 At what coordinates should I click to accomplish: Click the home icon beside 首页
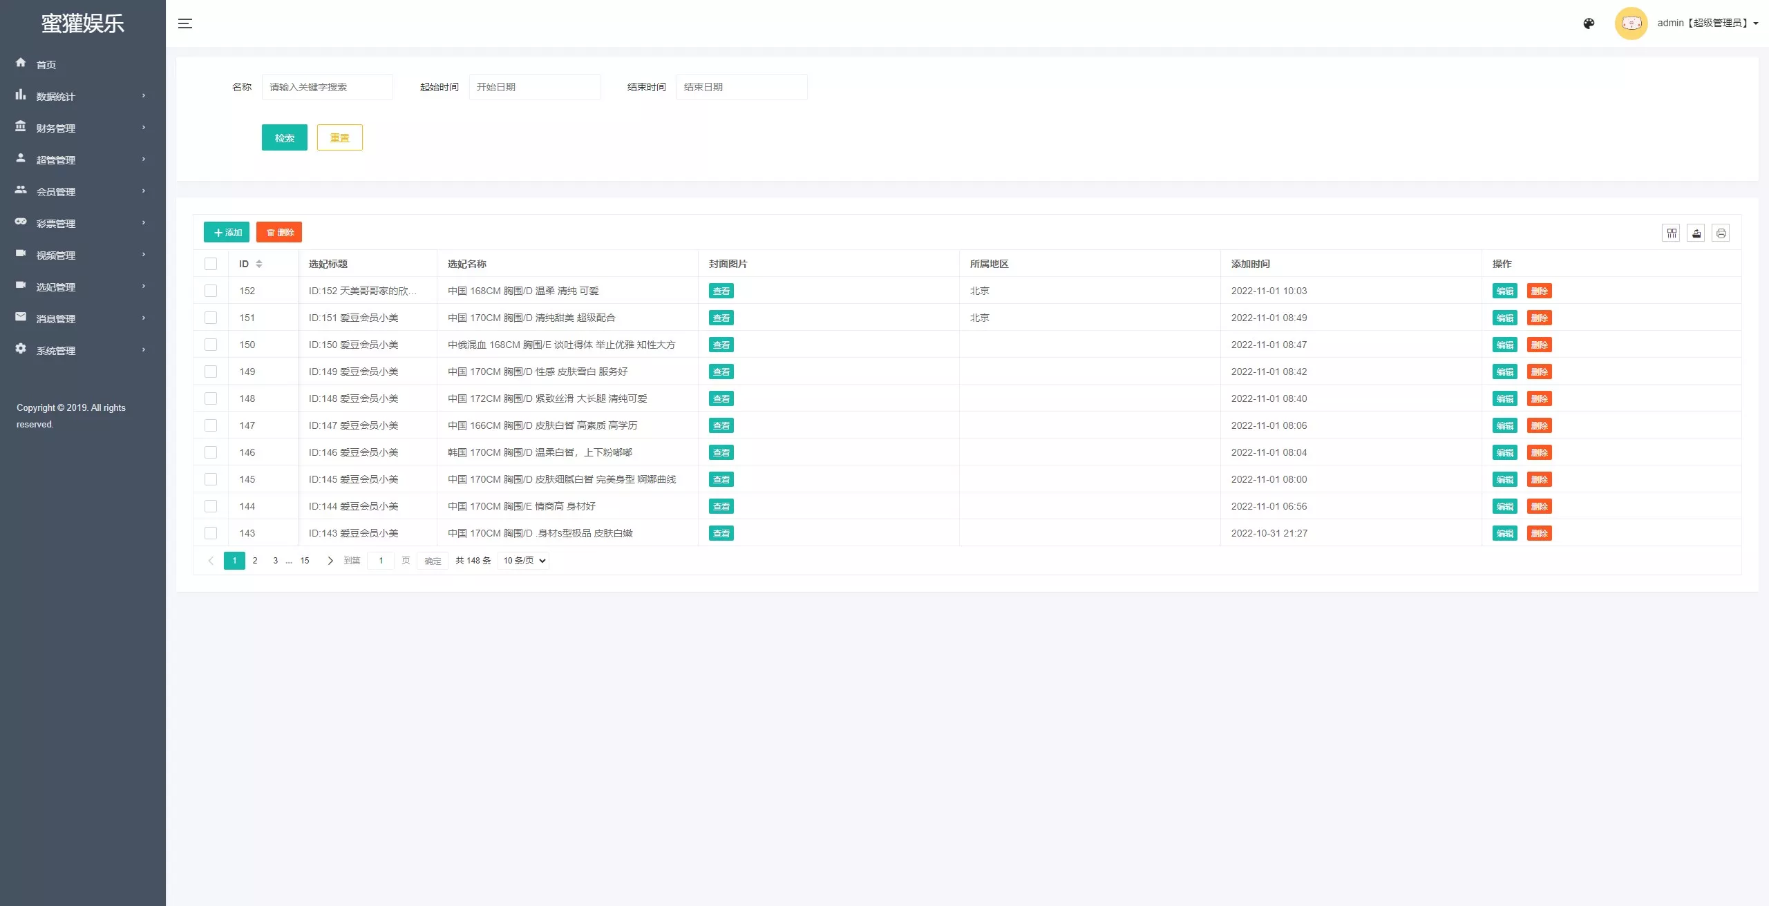tap(21, 62)
